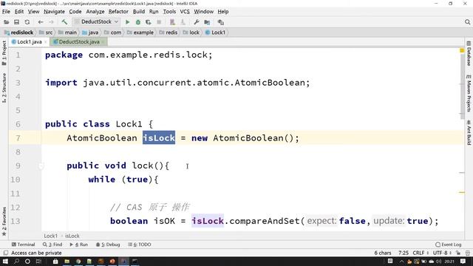473x266 pixels.
Task: Navigate forward with the right arrow icon
Action: pos(51,22)
